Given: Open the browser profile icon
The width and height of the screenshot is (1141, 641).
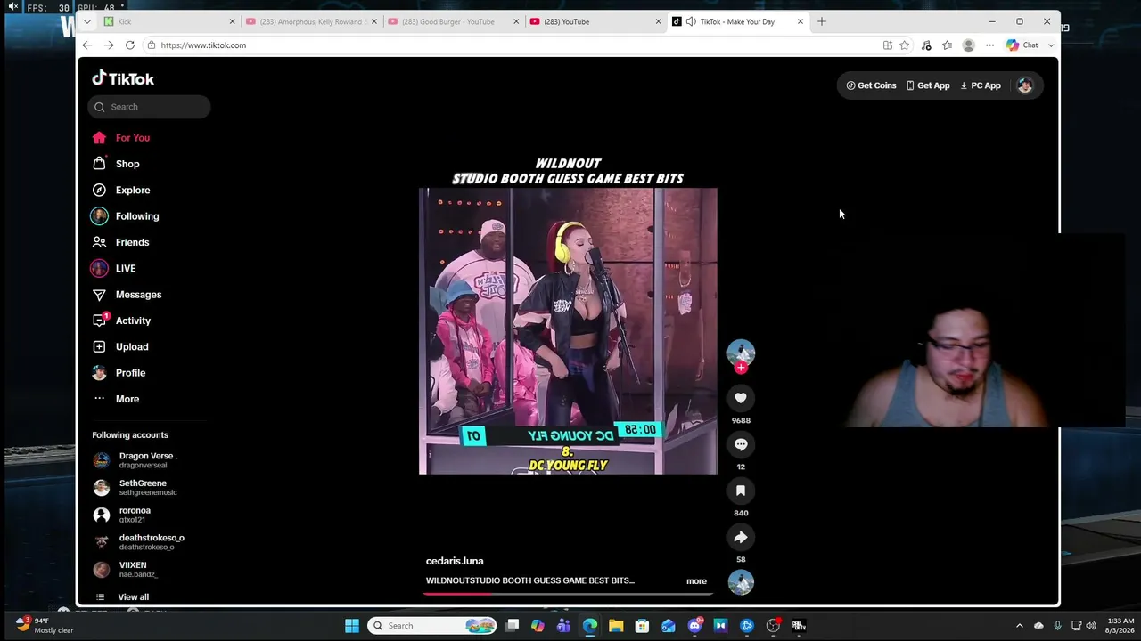Looking at the screenshot, I should pos(968,45).
